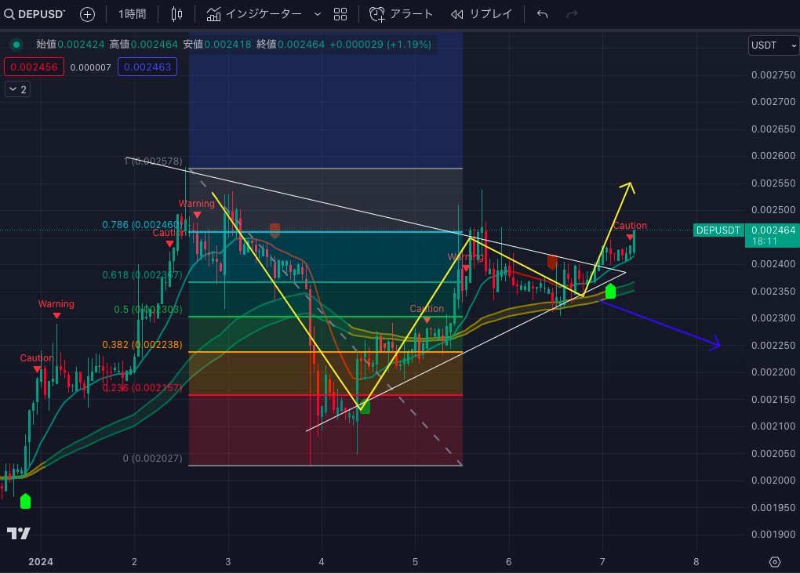Click the 0.5 Fibonacci level label
This screenshot has width=800, height=573.
pos(147,310)
